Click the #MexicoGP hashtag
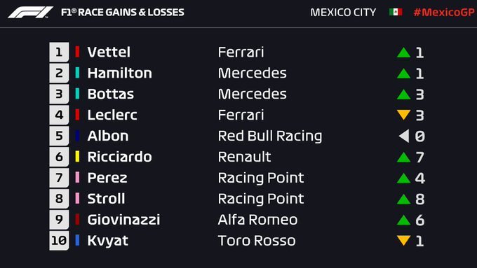Screen dimensions: 477x268 [444, 13]
